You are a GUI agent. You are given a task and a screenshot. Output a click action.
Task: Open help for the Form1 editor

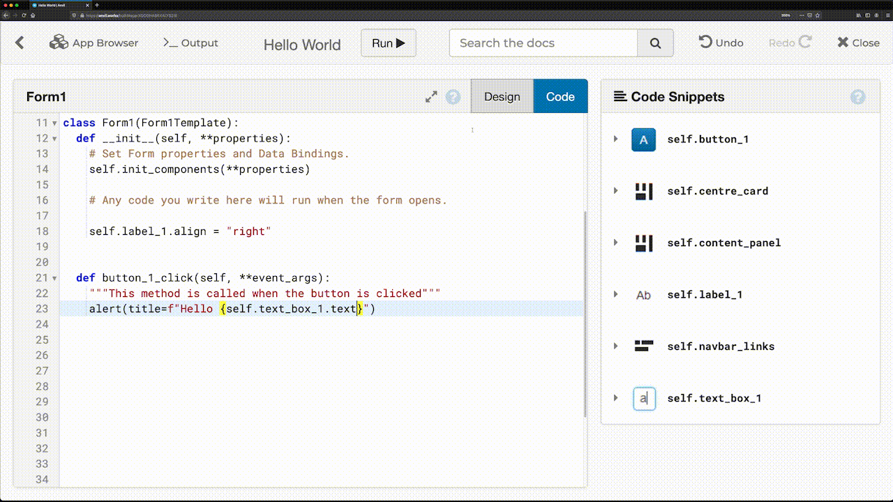click(453, 97)
